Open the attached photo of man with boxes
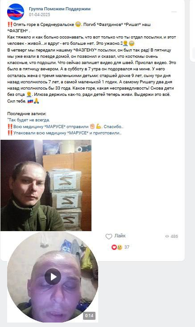 [x=46, y=185]
